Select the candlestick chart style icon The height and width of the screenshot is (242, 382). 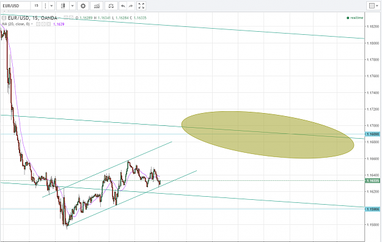click(x=63, y=6)
